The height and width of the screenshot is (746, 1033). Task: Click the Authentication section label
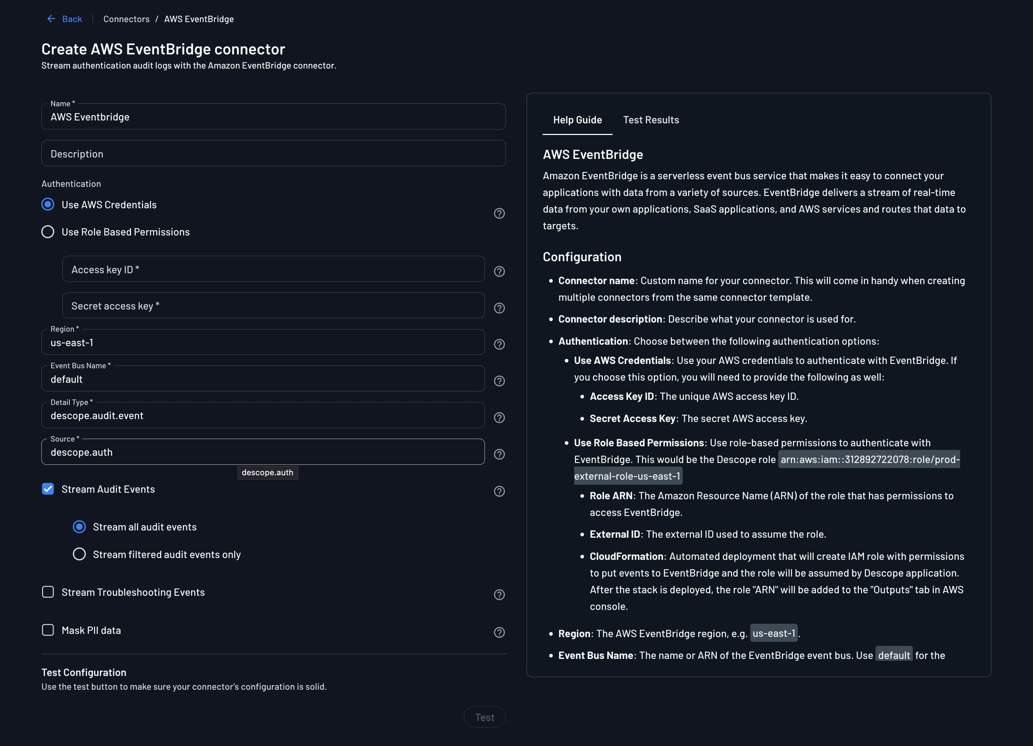point(71,184)
